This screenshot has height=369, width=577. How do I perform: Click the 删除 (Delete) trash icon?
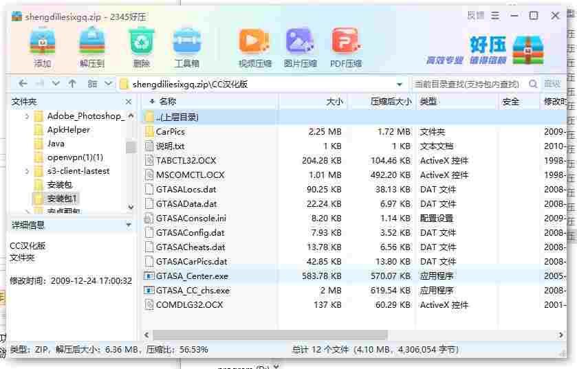[141, 41]
